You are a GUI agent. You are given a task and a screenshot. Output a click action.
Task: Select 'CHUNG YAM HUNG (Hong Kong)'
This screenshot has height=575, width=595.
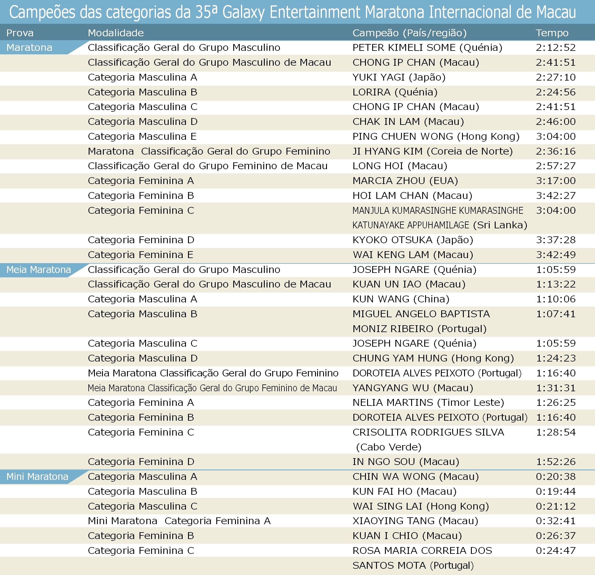(x=433, y=358)
